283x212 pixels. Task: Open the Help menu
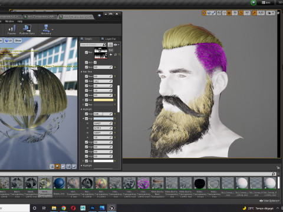pyautogui.click(x=20, y=21)
